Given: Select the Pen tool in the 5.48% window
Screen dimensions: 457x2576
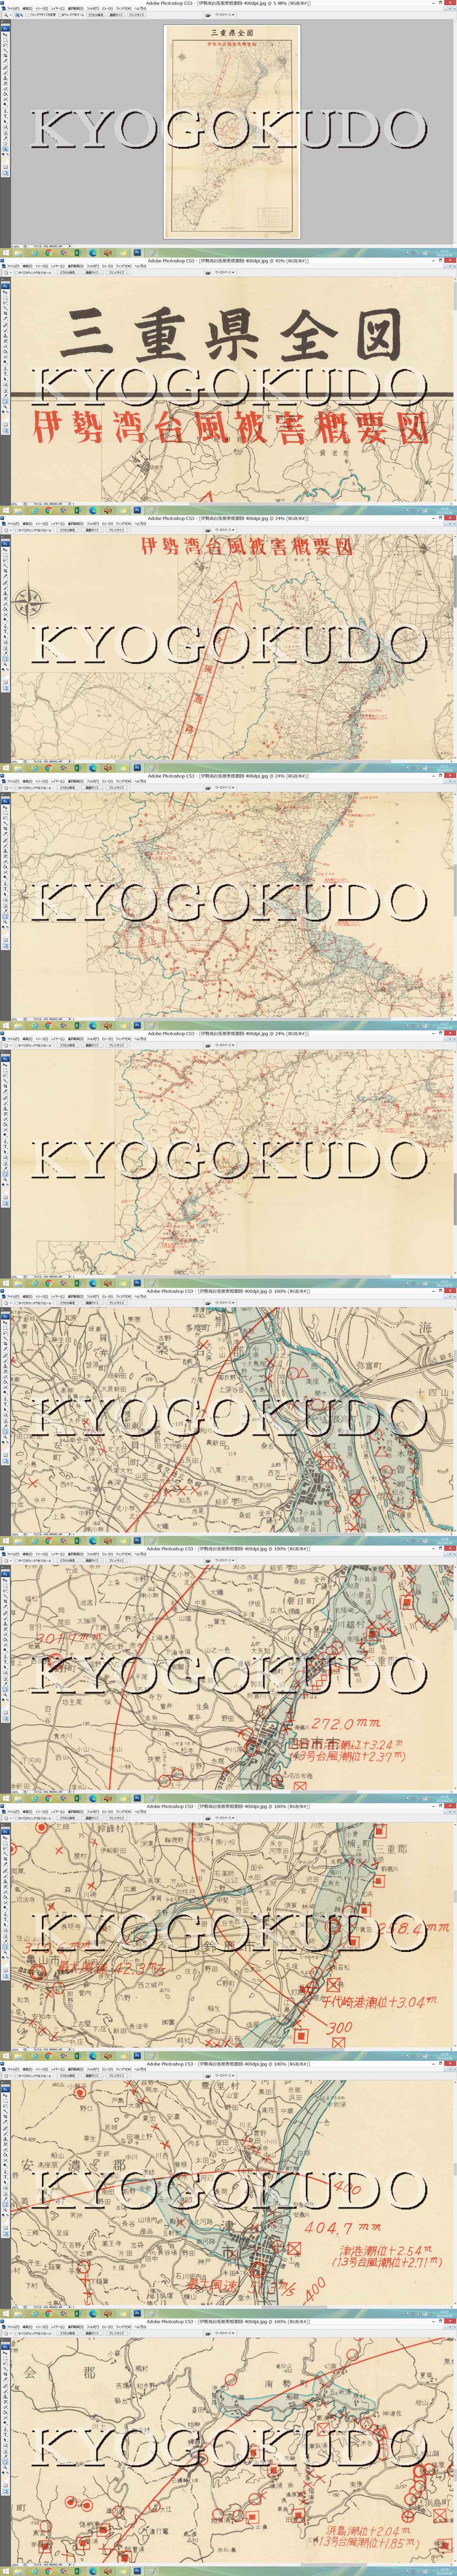Looking at the screenshot, I should [5, 111].
